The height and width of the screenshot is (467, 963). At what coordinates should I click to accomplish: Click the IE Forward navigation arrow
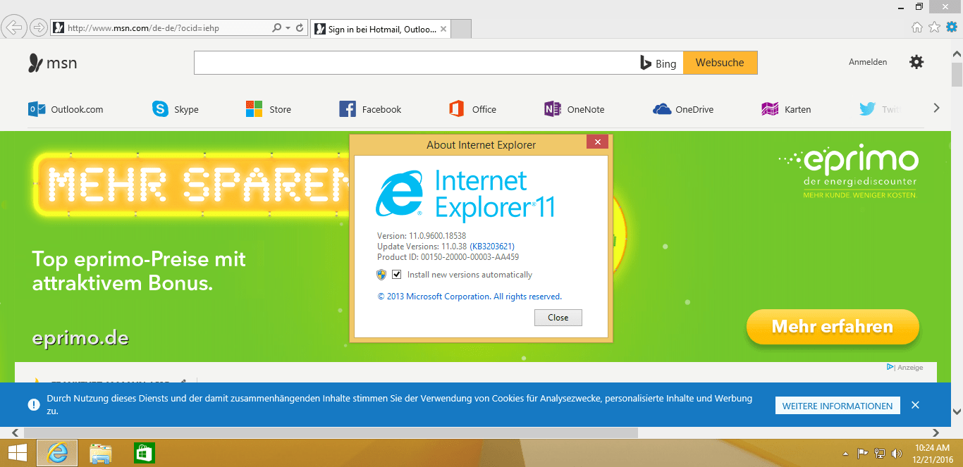(x=39, y=27)
